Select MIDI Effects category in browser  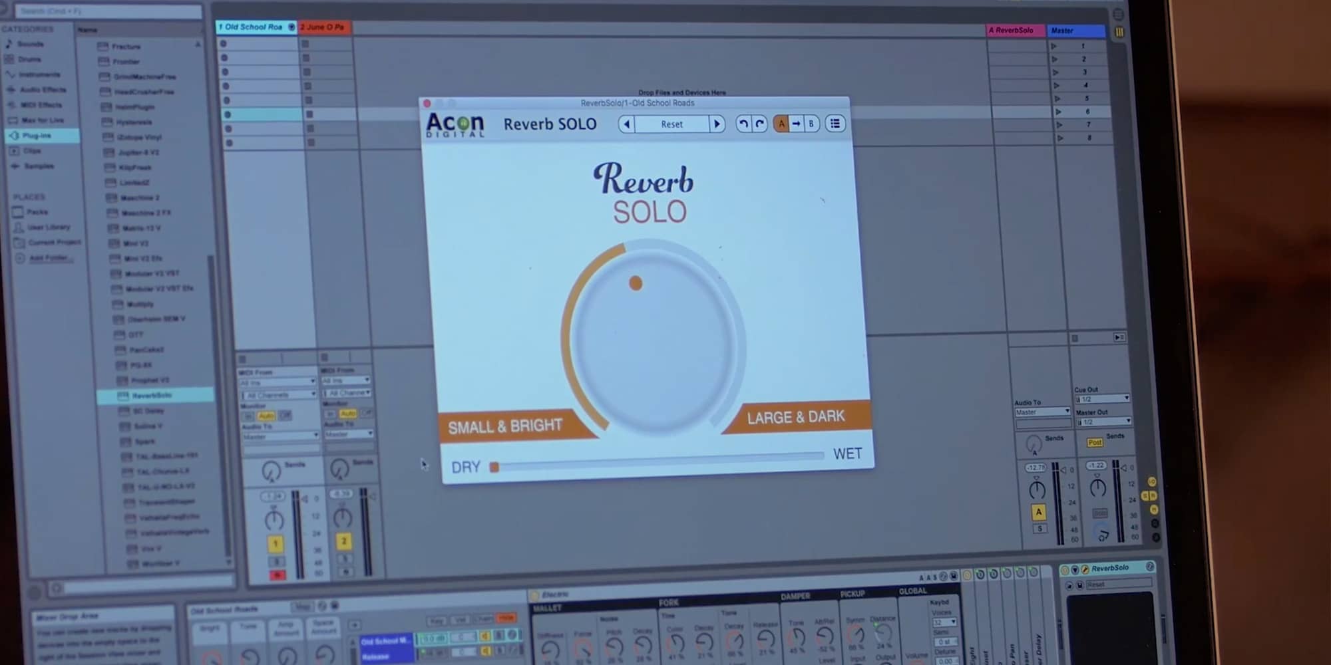(40, 105)
